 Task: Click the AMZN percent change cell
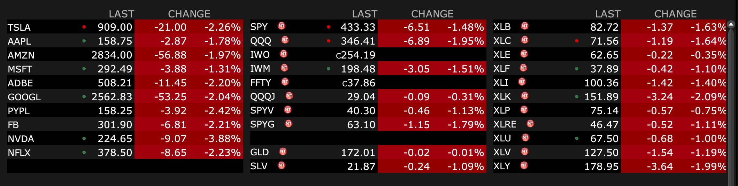pos(222,55)
